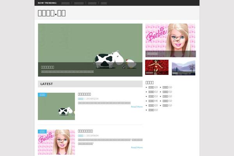The width and height of the screenshot is (234, 156).
Task: Open the large Barbie featured image
Action: pyautogui.click(x=170, y=40)
